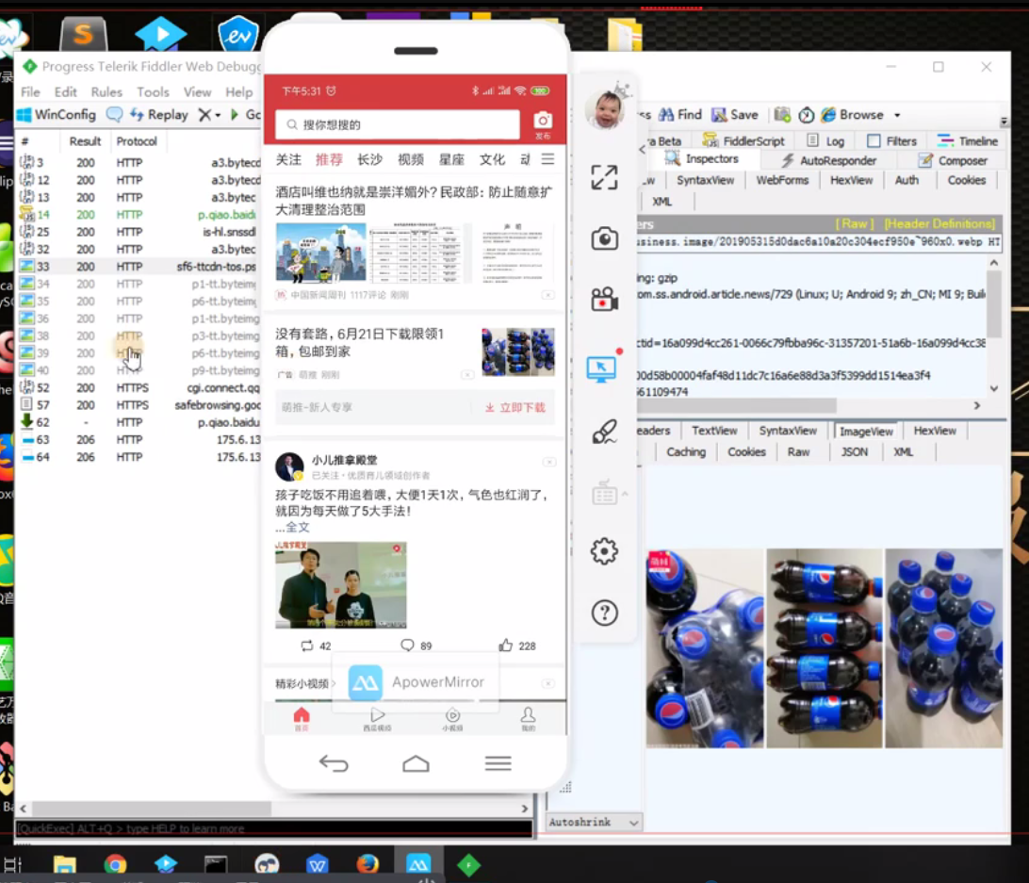Screen dimensions: 1029x883
Task: Click Chrome icon in the taskbar
Action: tap(115, 864)
